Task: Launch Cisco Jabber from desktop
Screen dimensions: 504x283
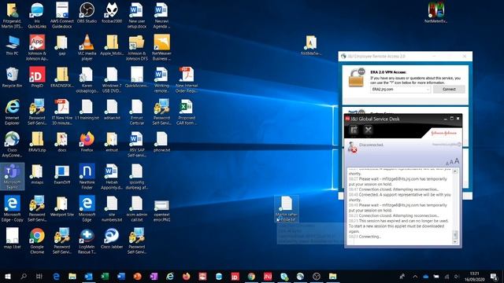Action: click(x=112, y=238)
